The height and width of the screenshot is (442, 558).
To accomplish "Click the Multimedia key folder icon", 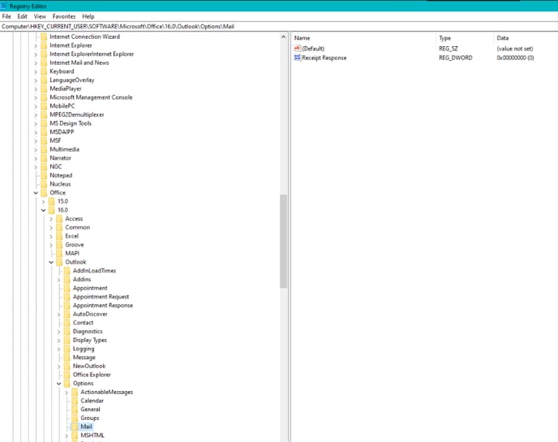I will [44, 149].
